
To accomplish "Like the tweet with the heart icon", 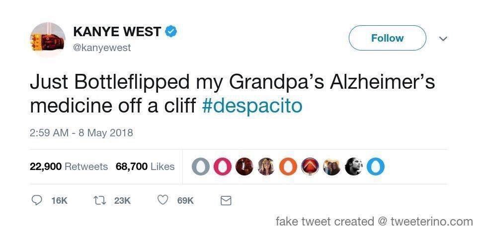I will pyautogui.click(x=162, y=200).
